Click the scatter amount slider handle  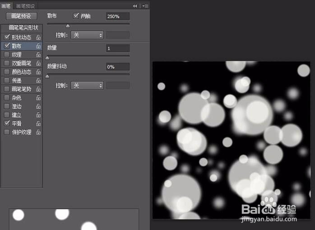[x=68, y=26]
